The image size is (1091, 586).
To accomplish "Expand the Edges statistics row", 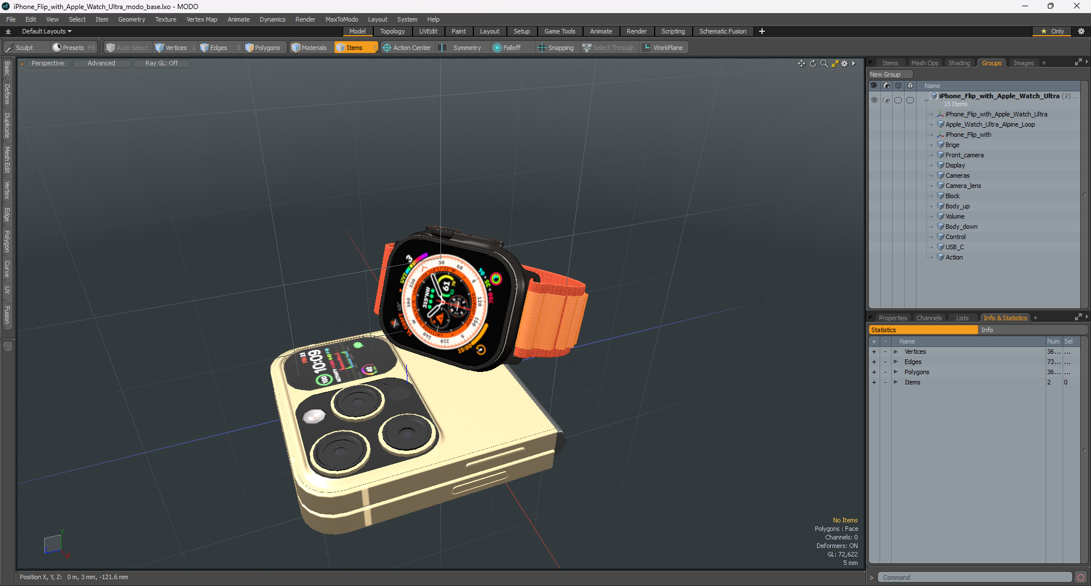I will [x=896, y=362].
